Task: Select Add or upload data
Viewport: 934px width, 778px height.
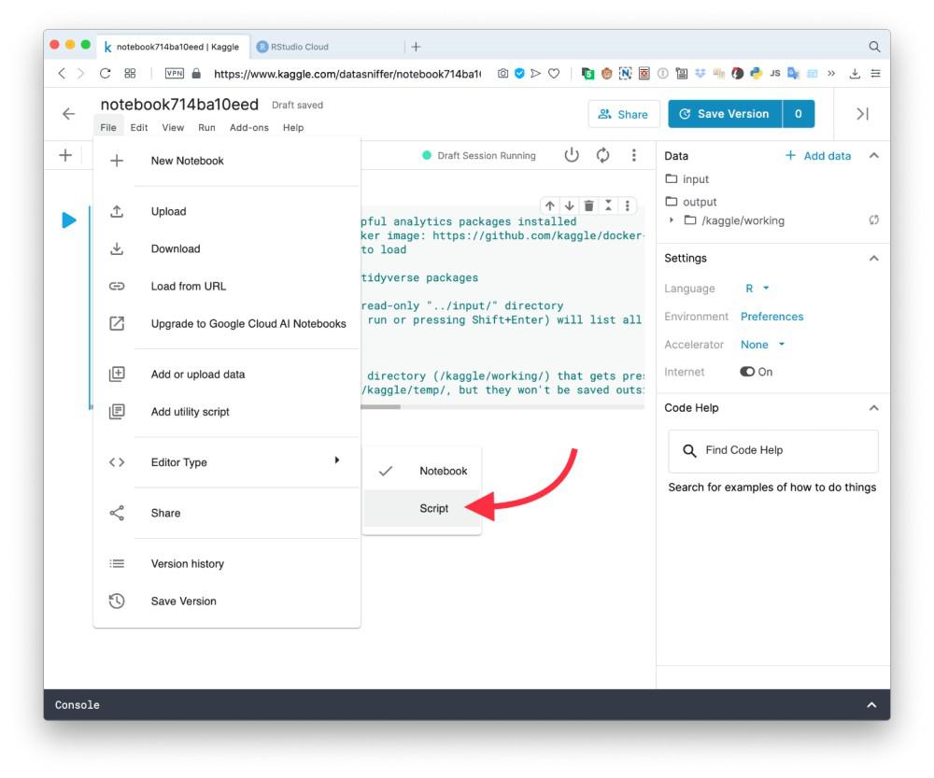Action: click(227, 375)
